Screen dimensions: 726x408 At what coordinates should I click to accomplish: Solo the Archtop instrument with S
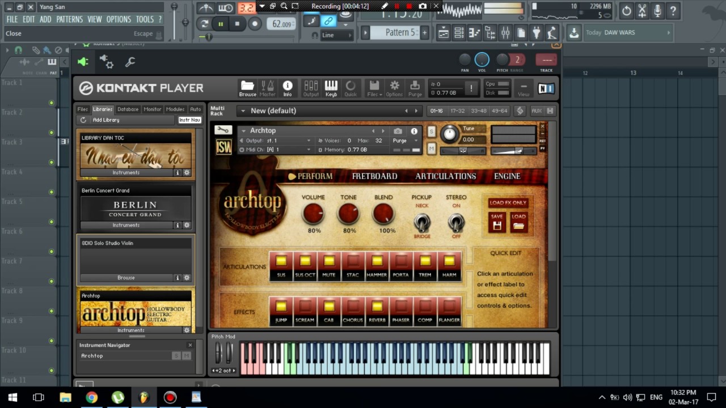tap(432, 131)
